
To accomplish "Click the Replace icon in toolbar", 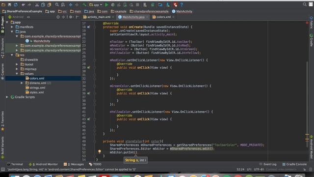I will tap(63, 4).
